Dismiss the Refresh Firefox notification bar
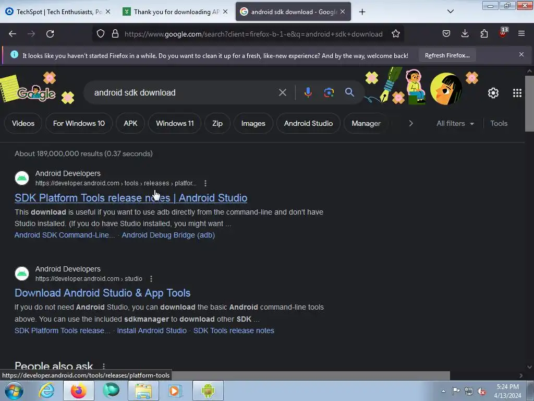Image resolution: width=534 pixels, height=401 pixels. click(x=521, y=54)
